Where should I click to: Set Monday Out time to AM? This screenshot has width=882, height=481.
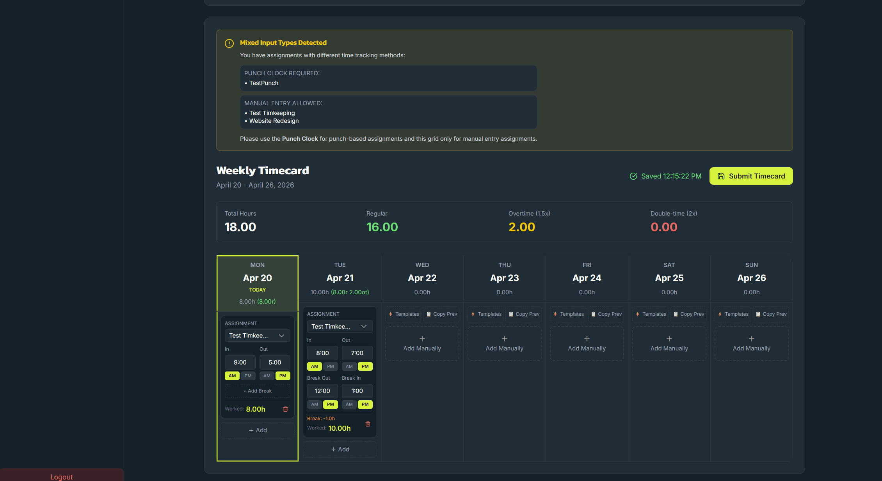[x=267, y=376]
